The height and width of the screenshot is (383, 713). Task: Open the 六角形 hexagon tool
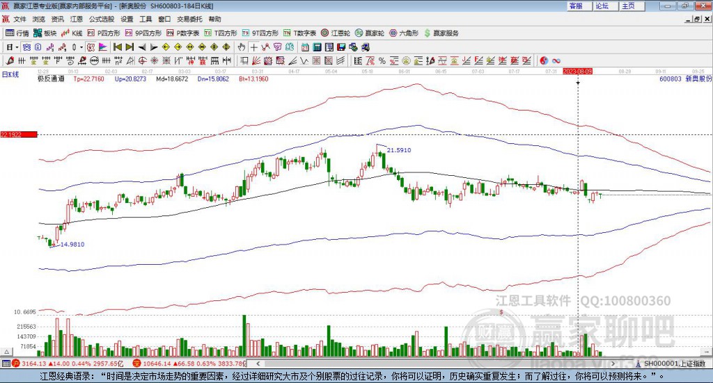click(x=405, y=33)
